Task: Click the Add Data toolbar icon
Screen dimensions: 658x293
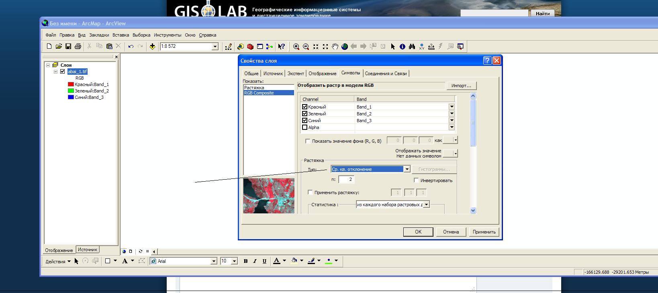Action: click(152, 47)
